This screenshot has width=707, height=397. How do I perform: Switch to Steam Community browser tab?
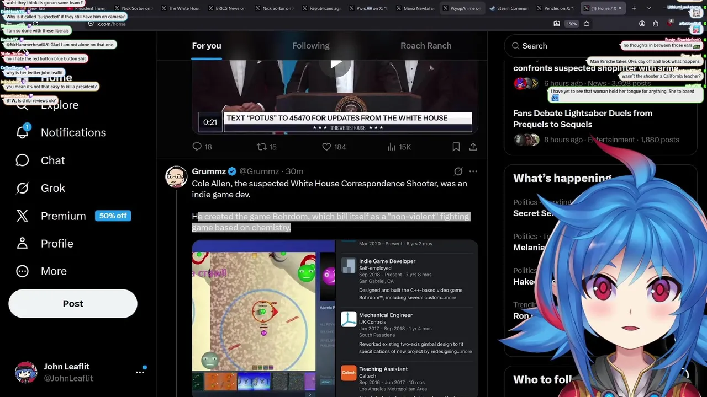(x=509, y=8)
